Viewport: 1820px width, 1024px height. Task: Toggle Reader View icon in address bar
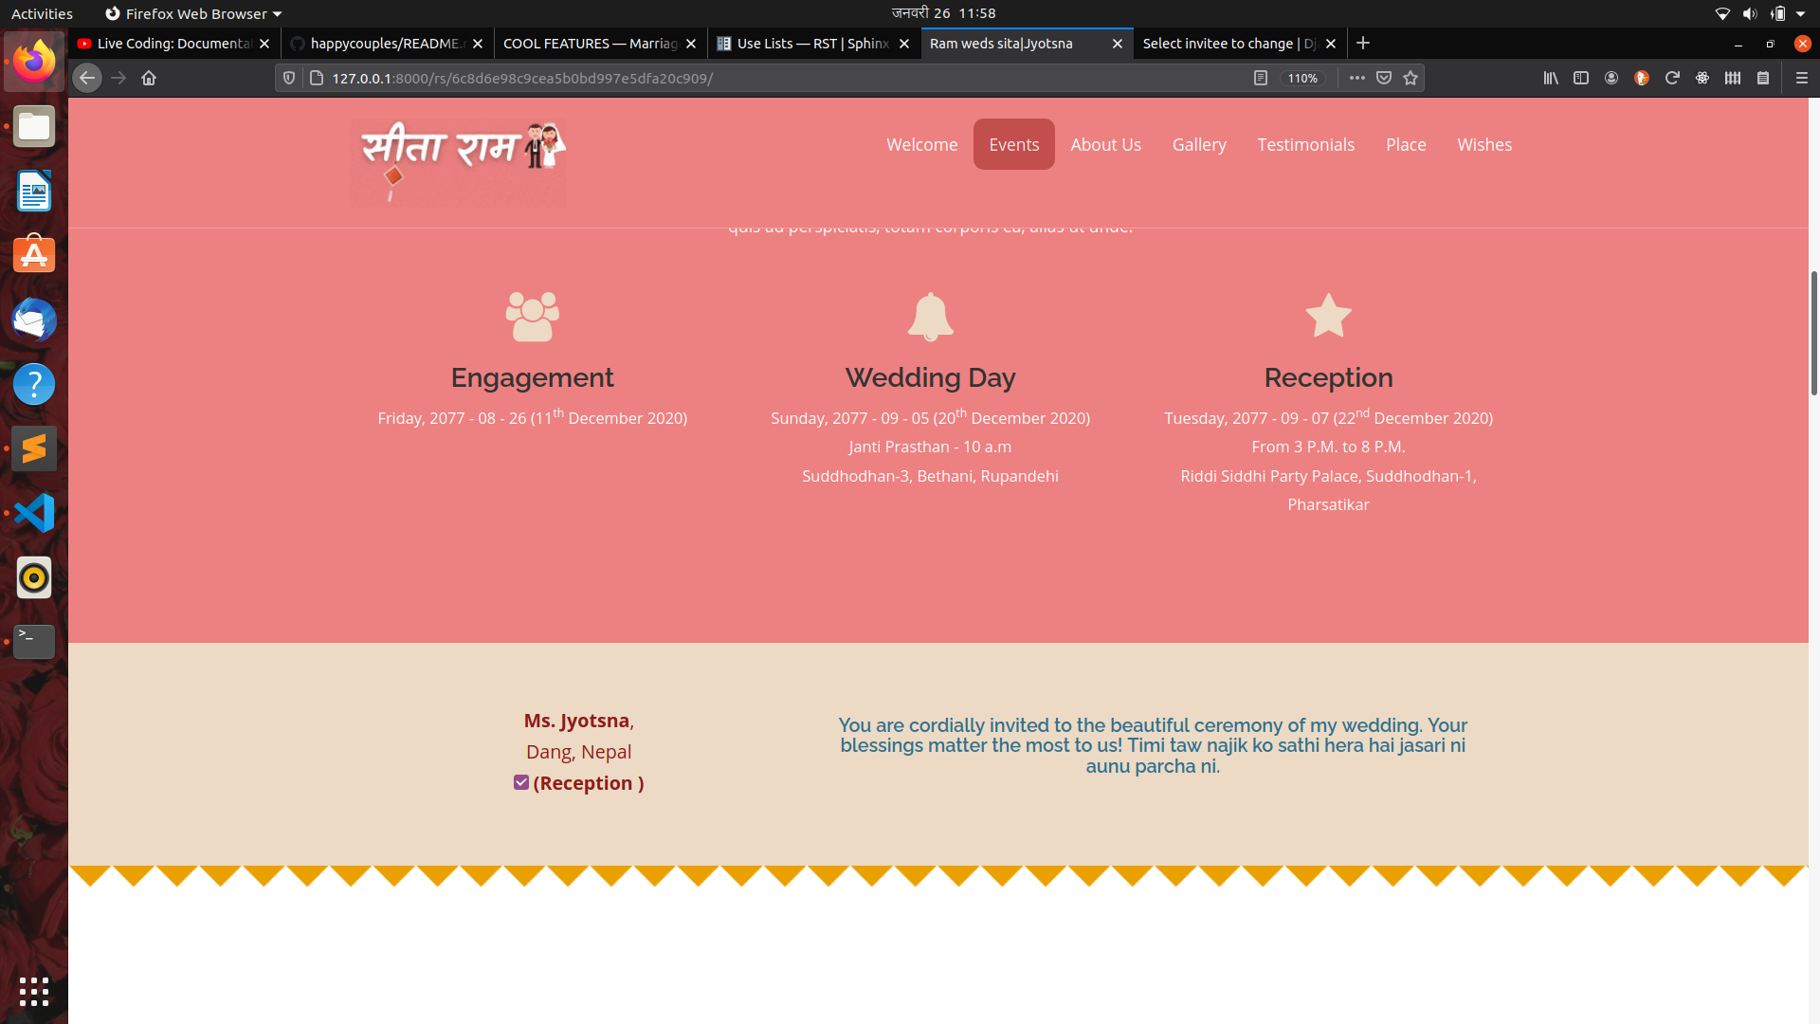(x=1261, y=79)
